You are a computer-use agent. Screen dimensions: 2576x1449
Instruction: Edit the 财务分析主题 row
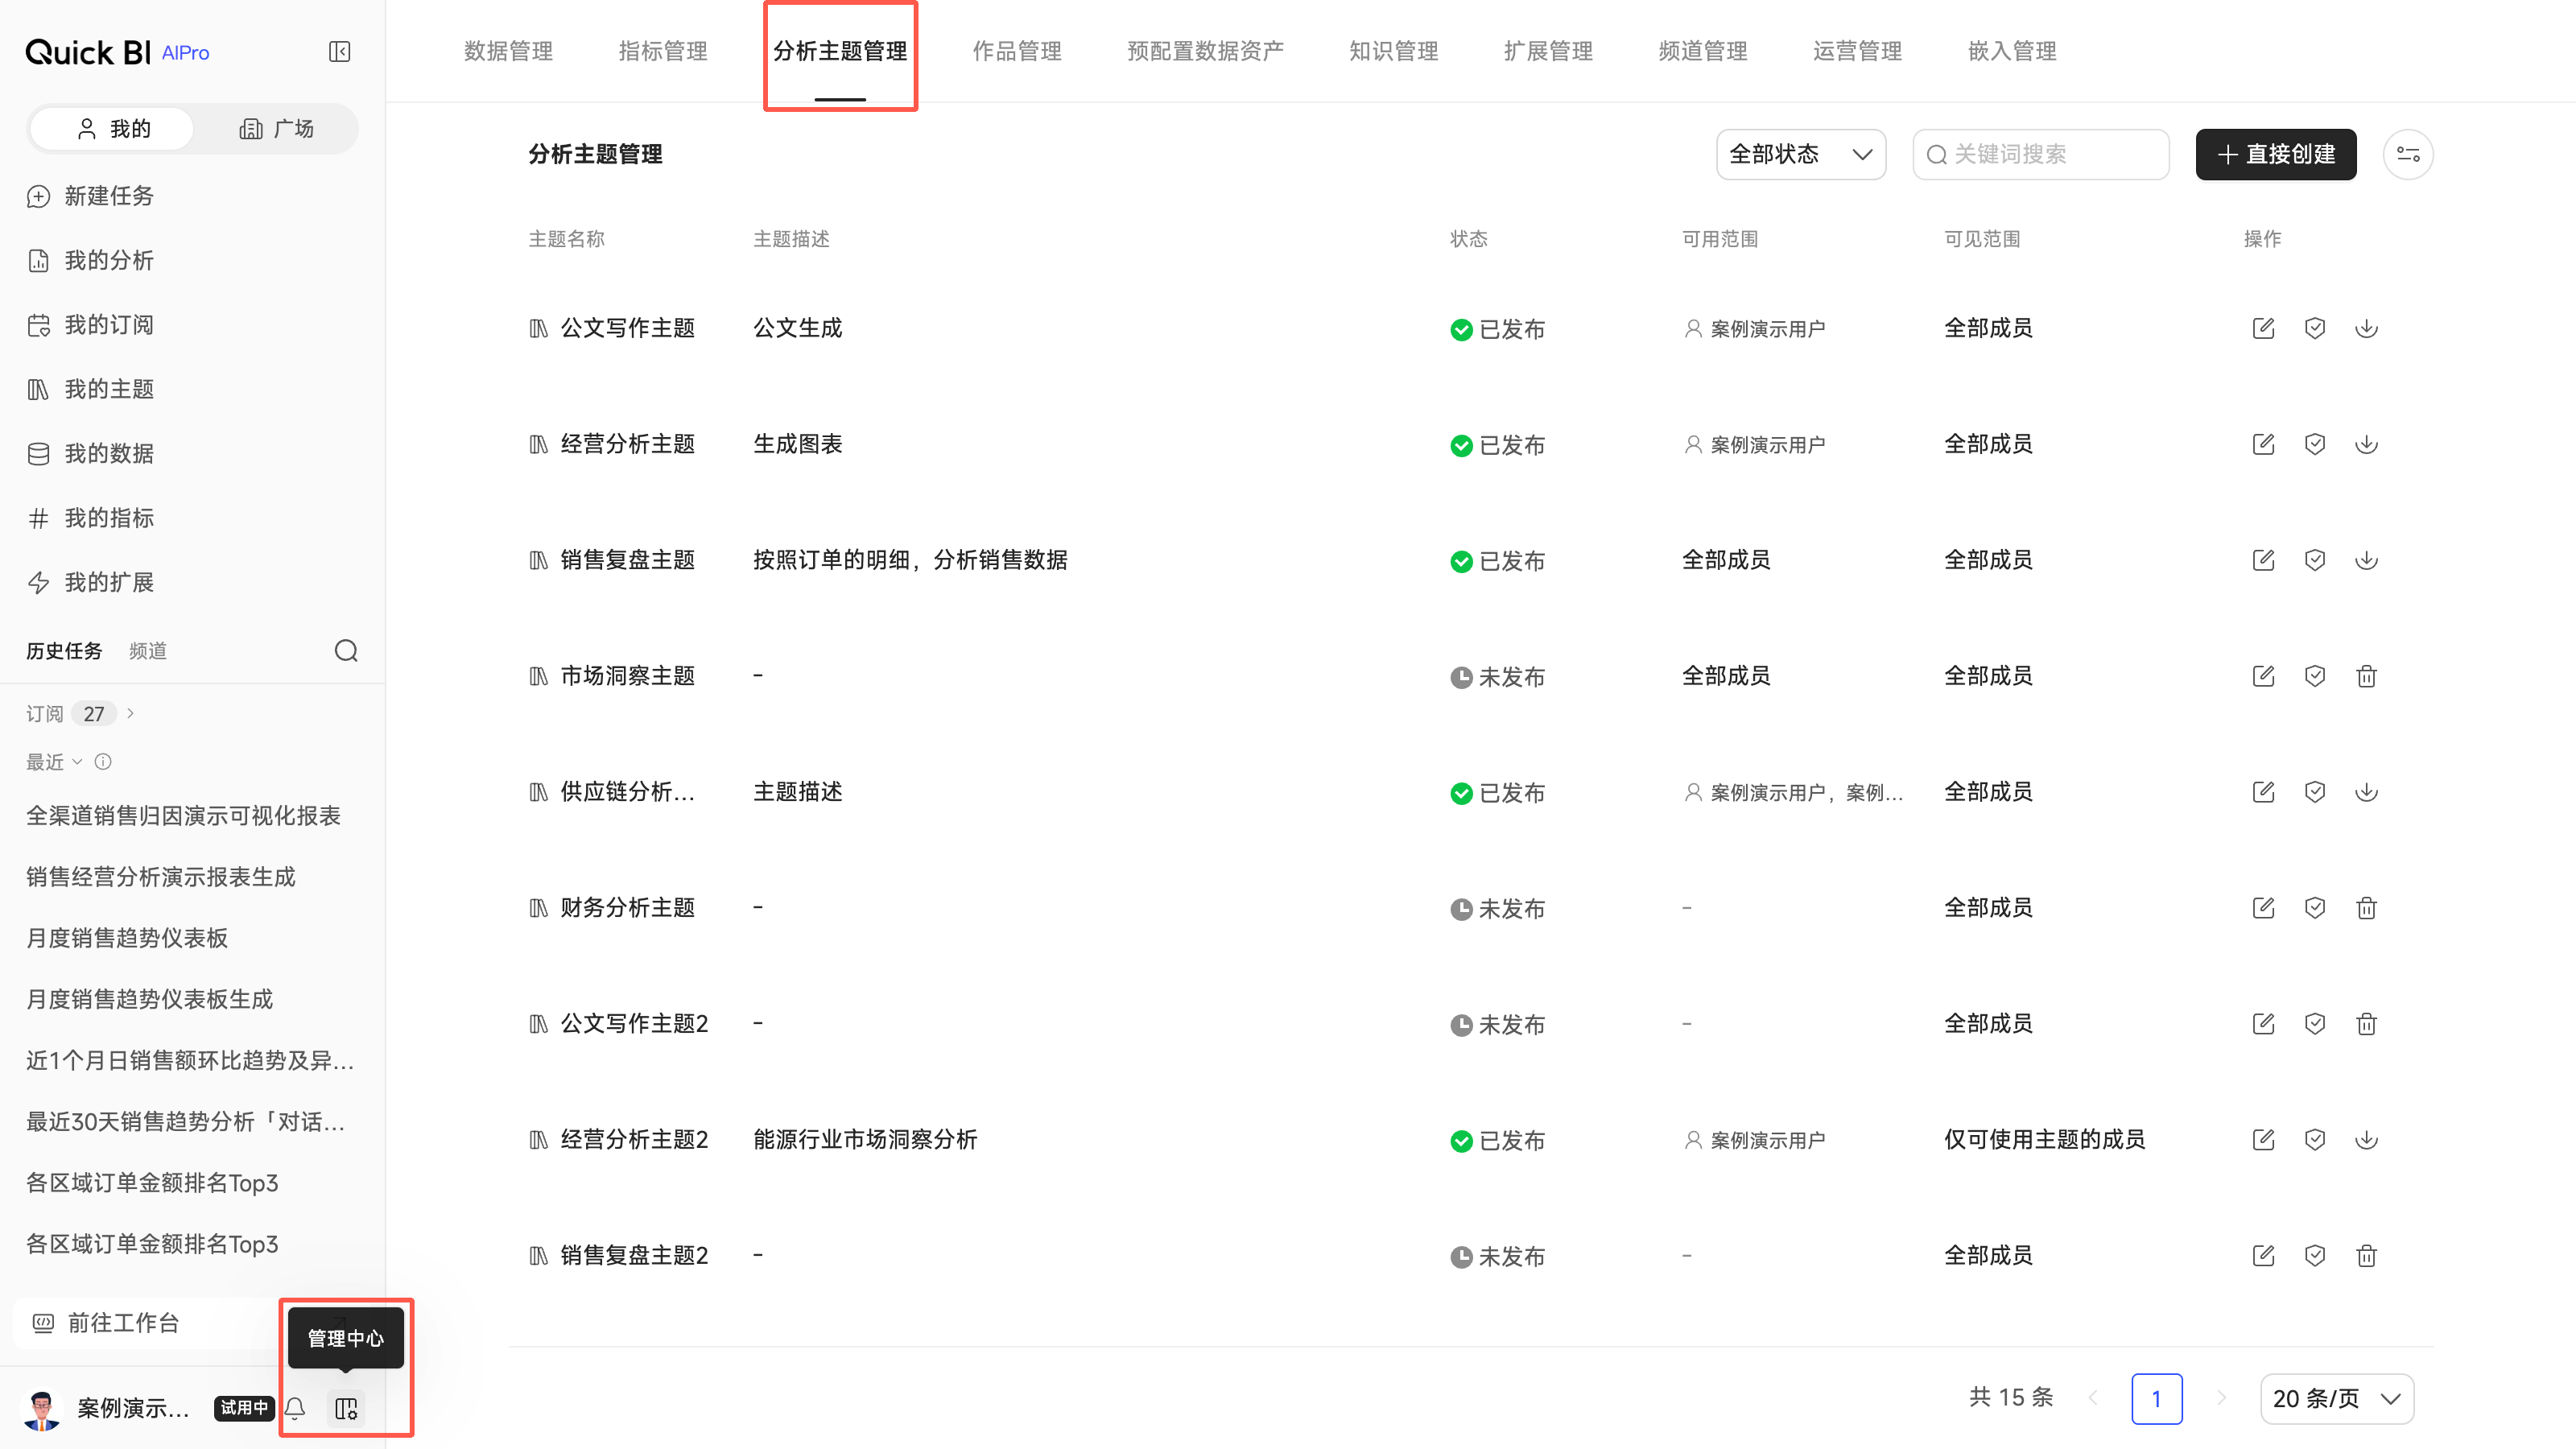pyautogui.click(x=2263, y=908)
